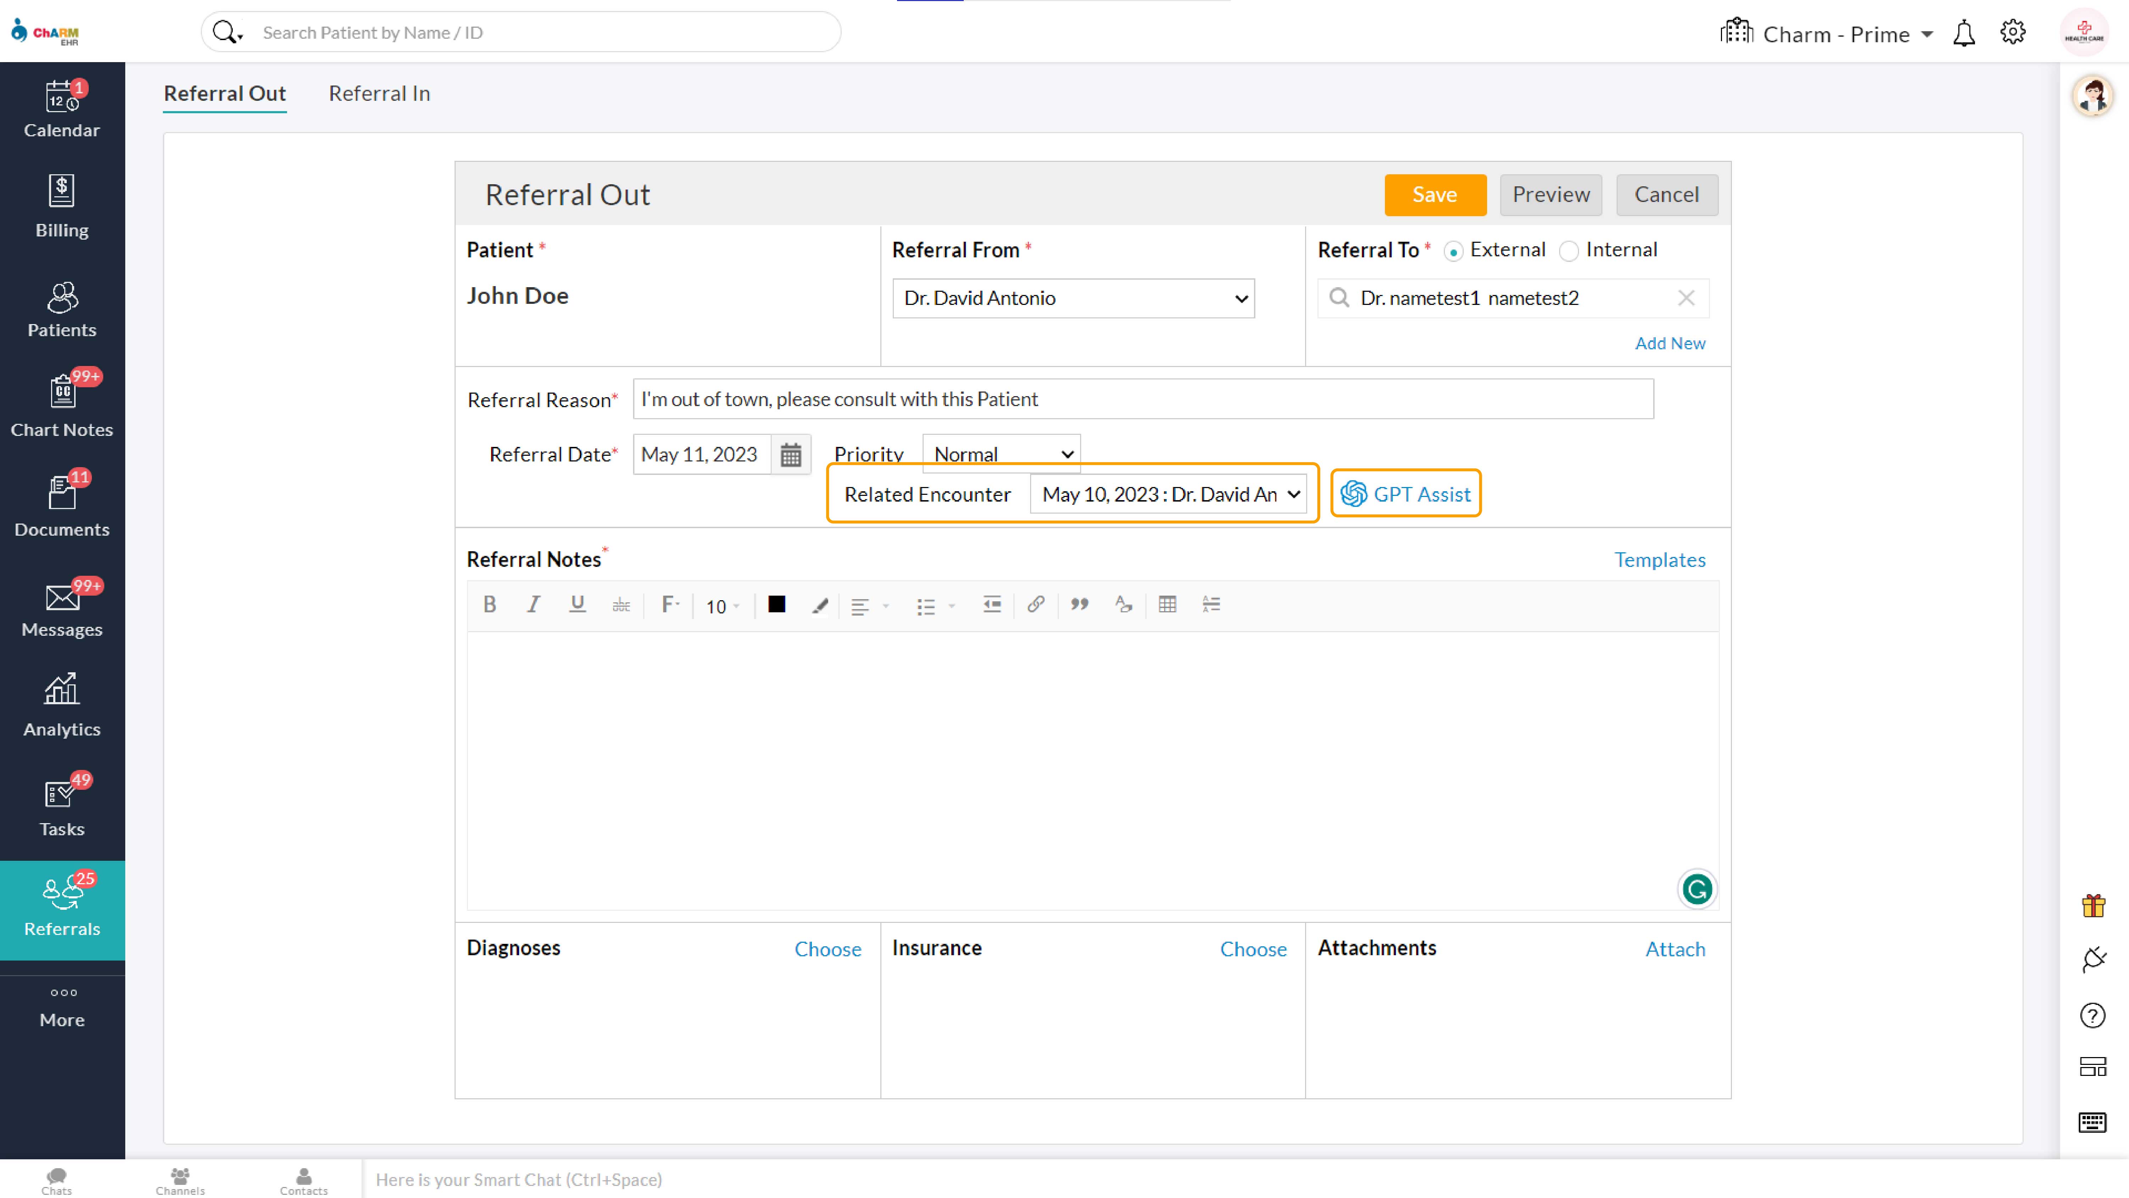Expand the Referral From provider dropdown
The height and width of the screenshot is (1198, 2129).
1073,299
